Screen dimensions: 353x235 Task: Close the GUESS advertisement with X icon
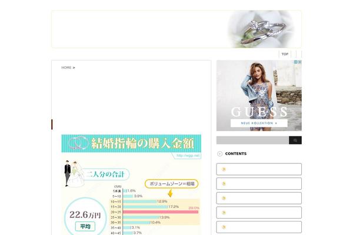pos(299,62)
